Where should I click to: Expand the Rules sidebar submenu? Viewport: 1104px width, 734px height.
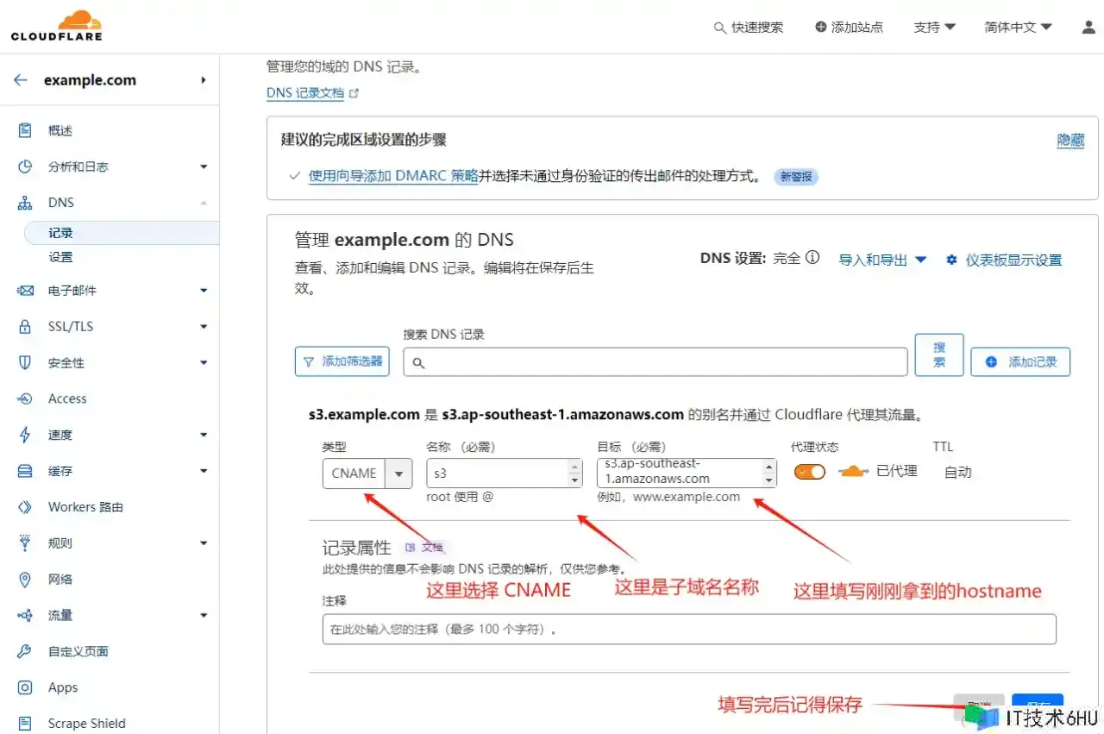click(x=204, y=543)
